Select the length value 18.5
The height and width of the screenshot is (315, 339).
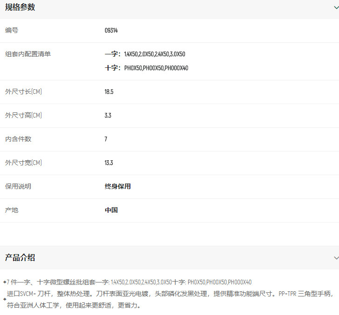pos(109,92)
